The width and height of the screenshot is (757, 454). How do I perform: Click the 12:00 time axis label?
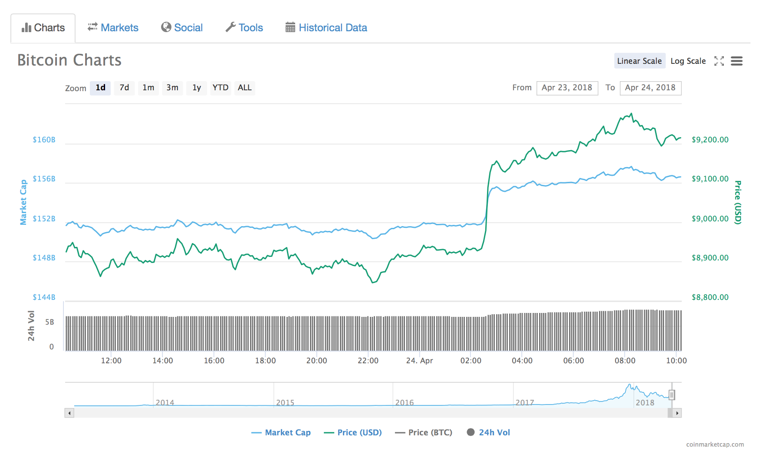click(111, 361)
